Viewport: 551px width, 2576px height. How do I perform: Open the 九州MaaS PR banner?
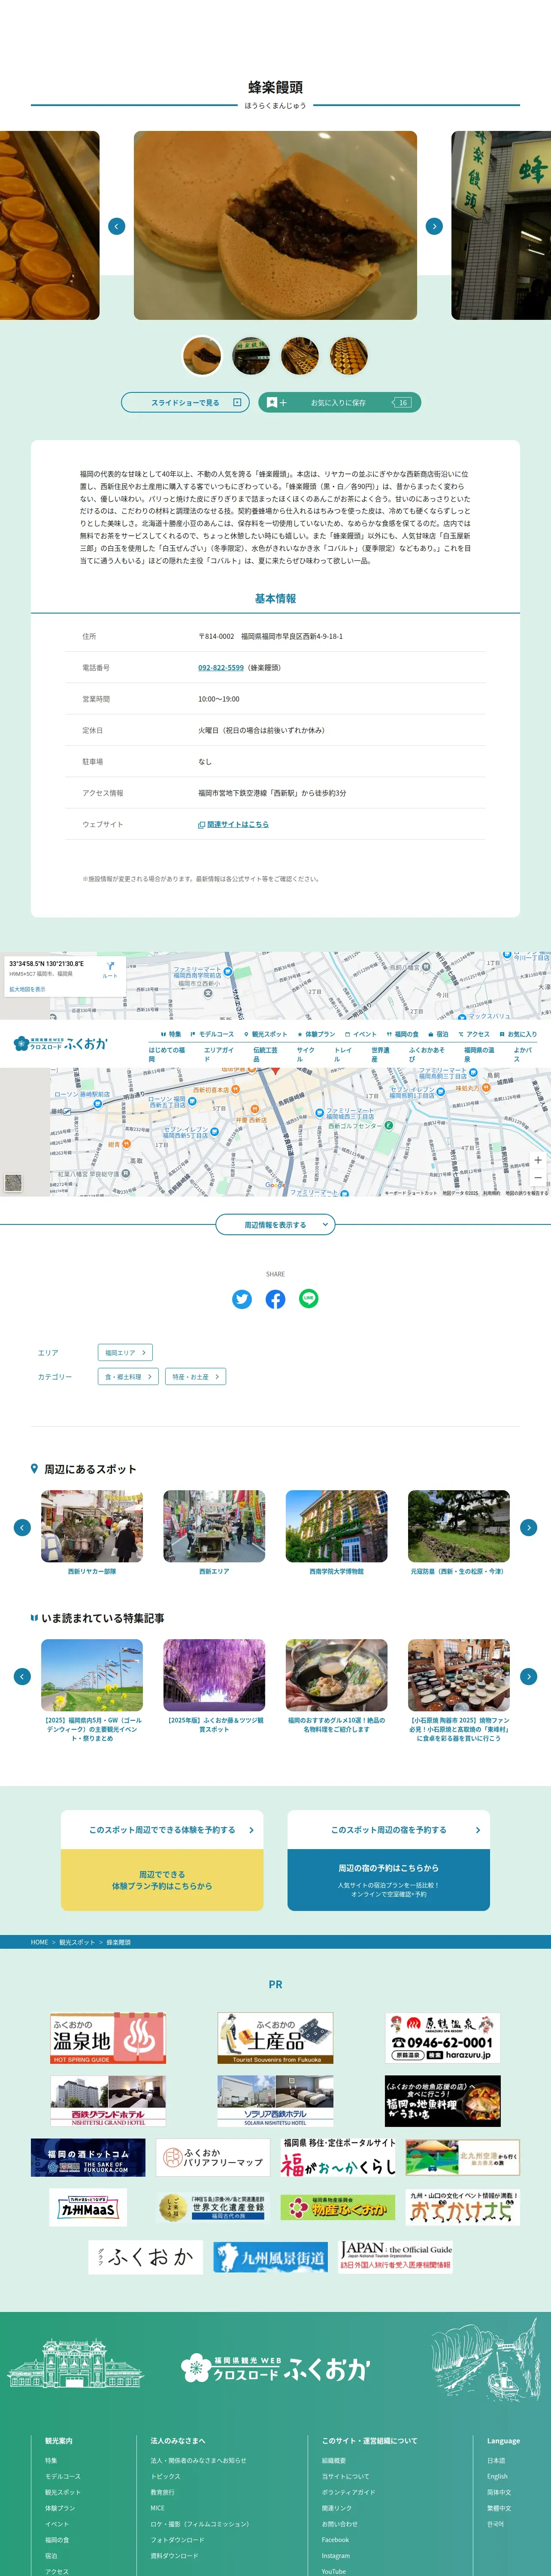[88, 2207]
